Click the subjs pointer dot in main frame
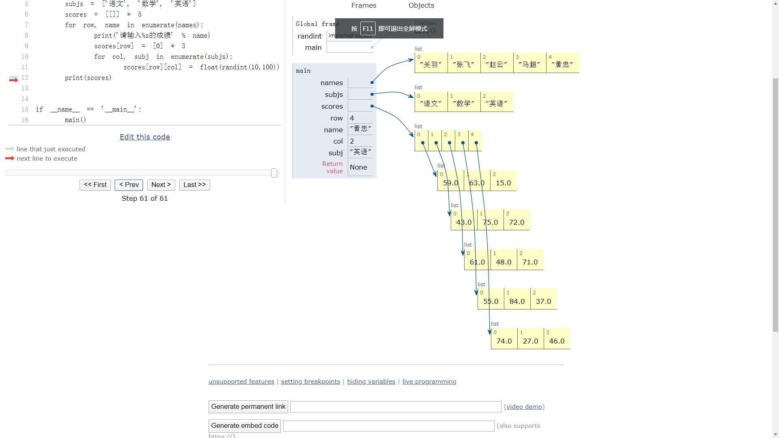The image size is (779, 438). pos(372,94)
